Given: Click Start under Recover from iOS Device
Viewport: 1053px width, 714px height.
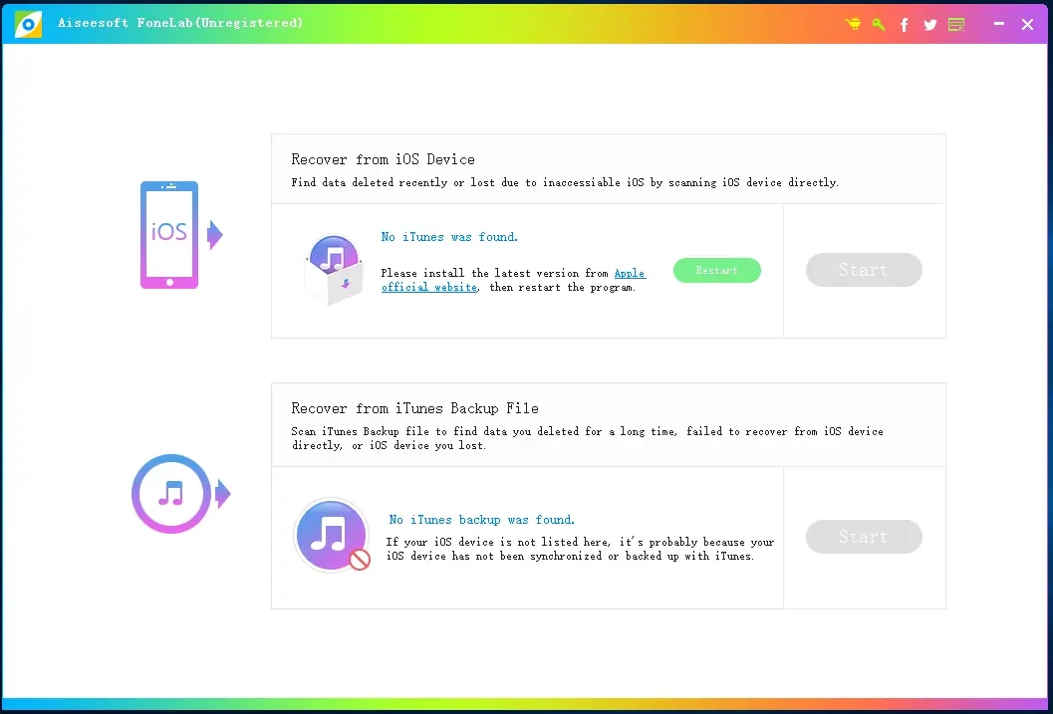Looking at the screenshot, I should click(x=864, y=270).
